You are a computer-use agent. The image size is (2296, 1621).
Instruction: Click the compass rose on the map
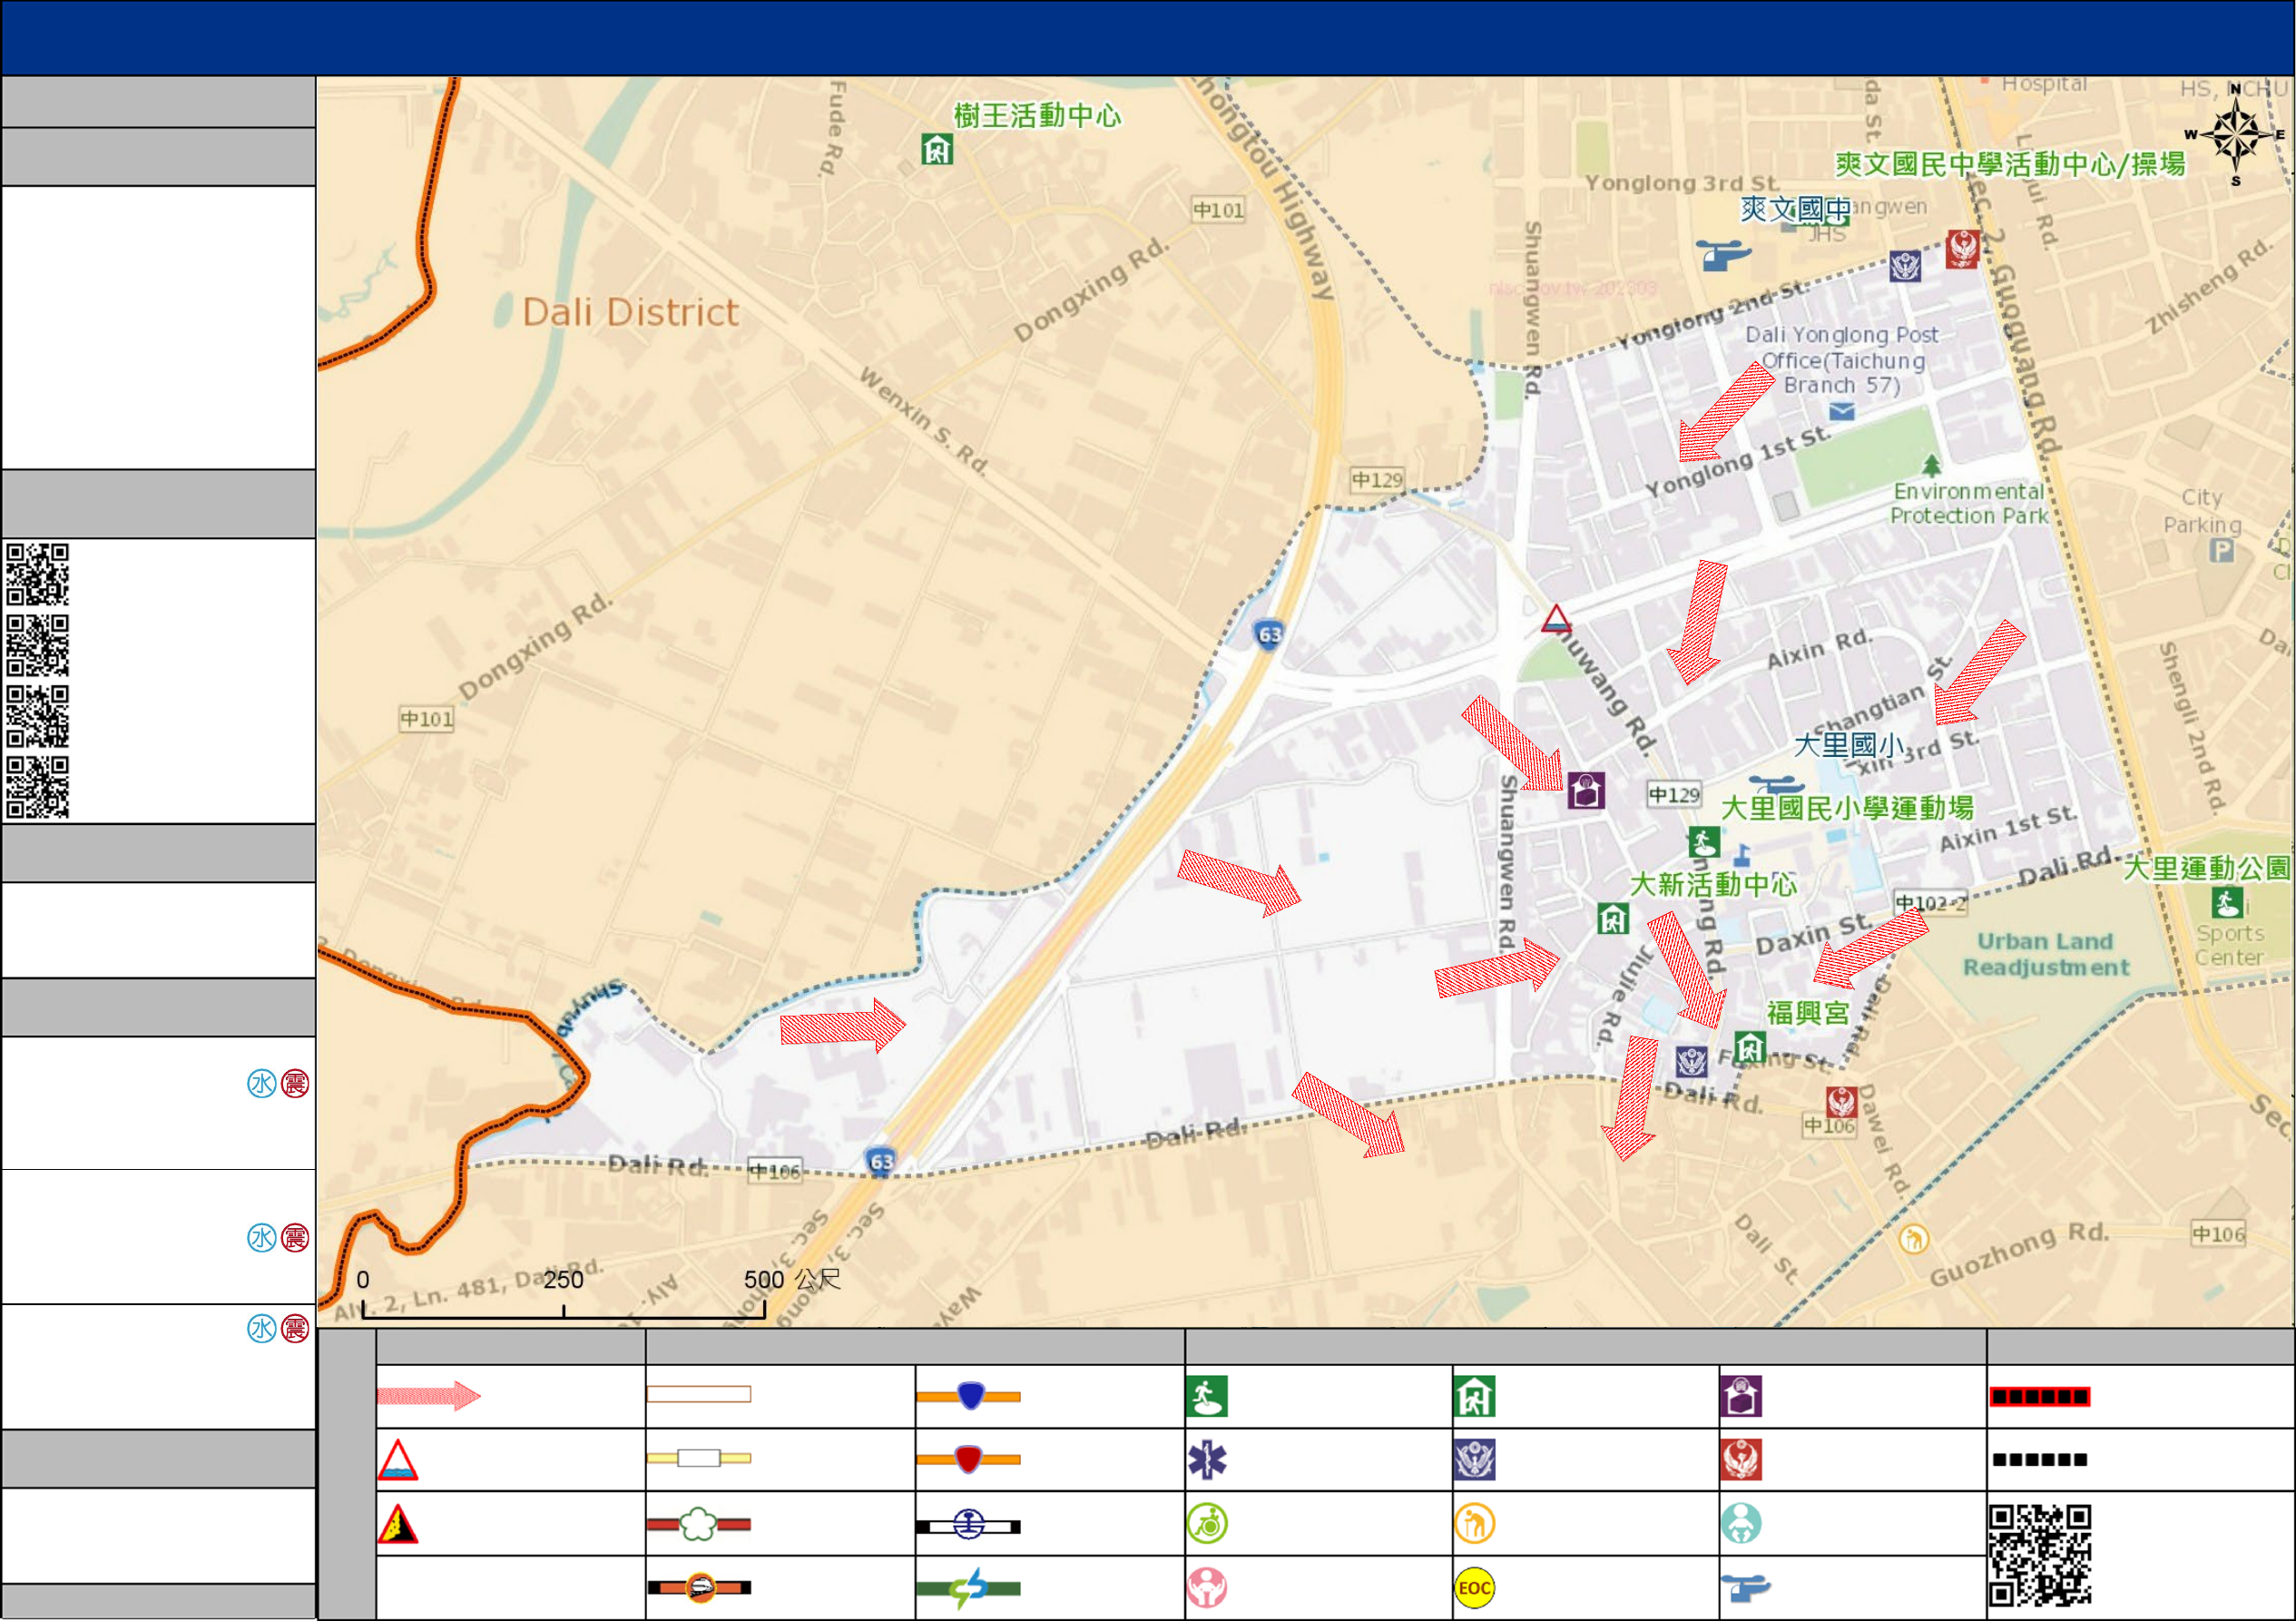[2236, 135]
